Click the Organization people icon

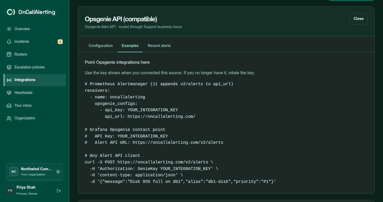click(x=9, y=118)
